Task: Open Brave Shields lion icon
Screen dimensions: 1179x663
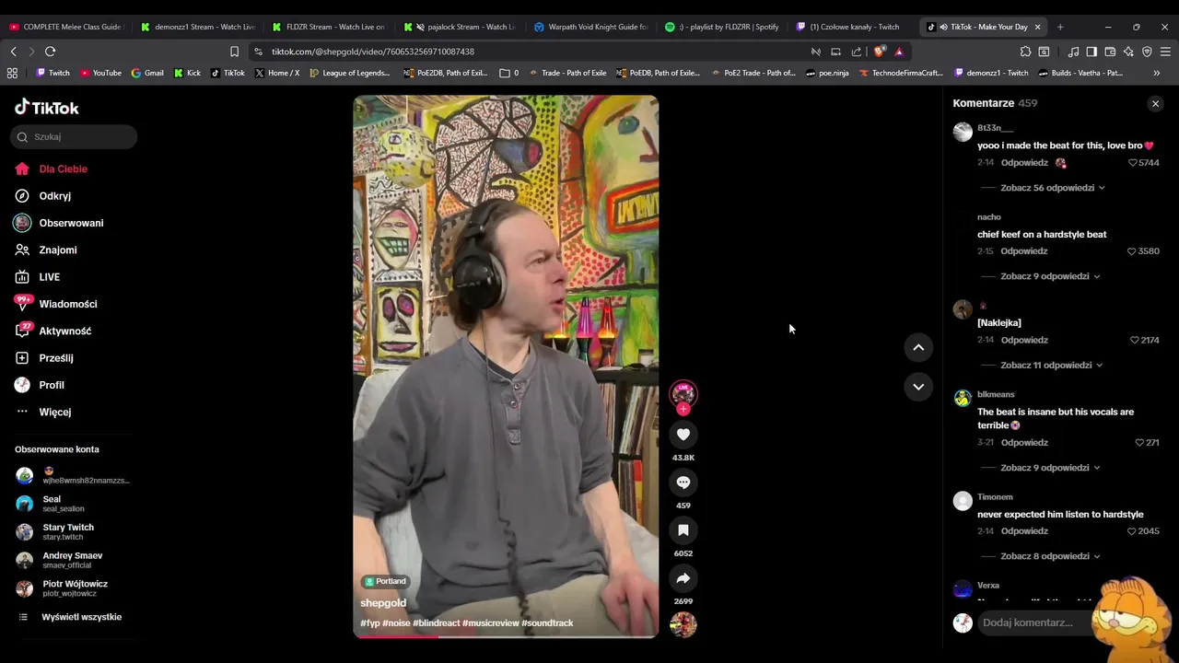Action: 879,52
